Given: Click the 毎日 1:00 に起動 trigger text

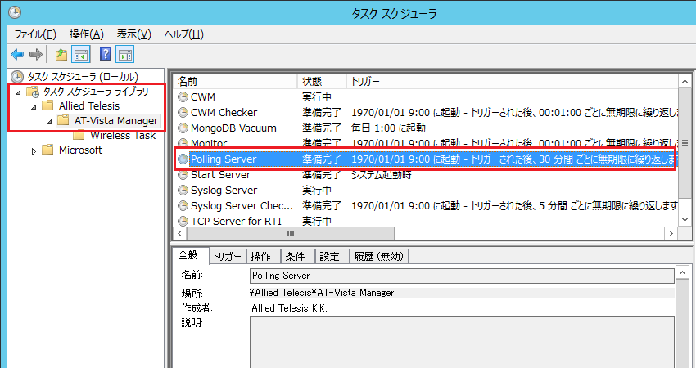Looking at the screenshot, I should click(388, 128).
